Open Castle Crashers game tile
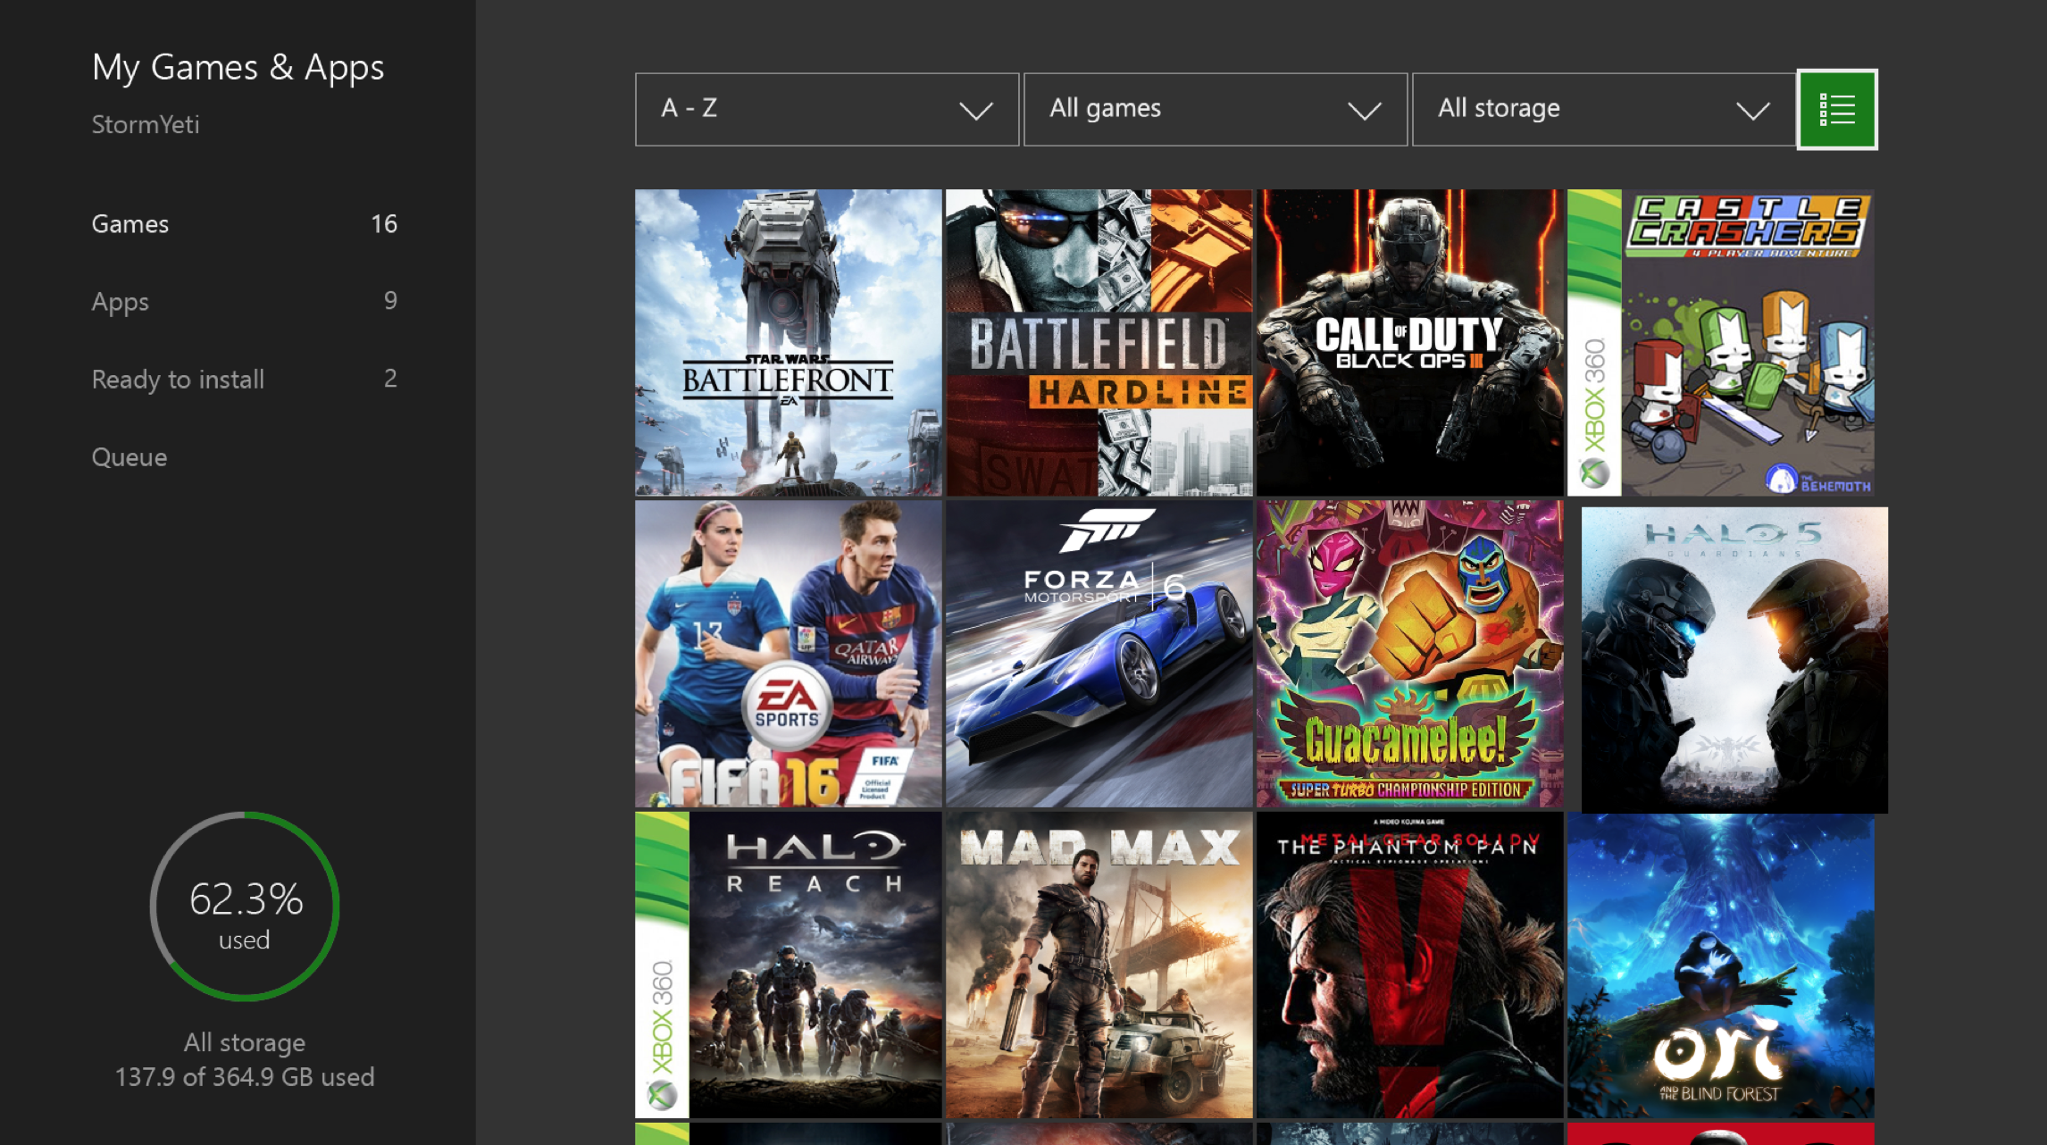The width and height of the screenshot is (2047, 1145). (1720, 342)
